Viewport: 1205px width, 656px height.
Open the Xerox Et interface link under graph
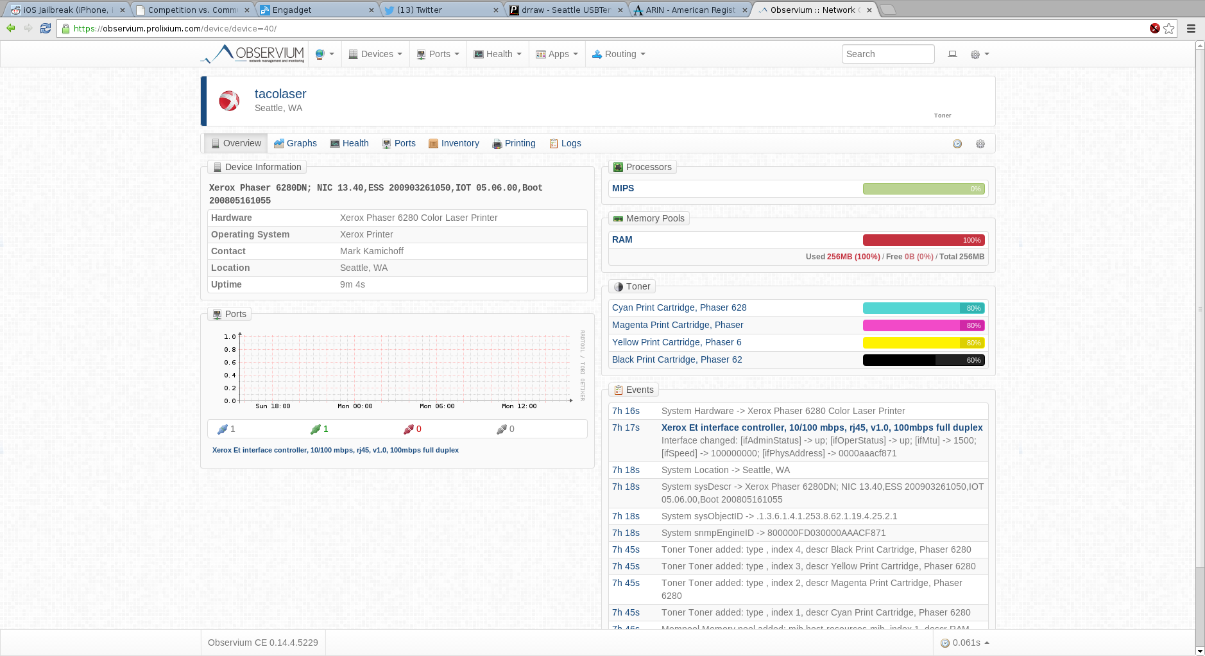pos(336,450)
